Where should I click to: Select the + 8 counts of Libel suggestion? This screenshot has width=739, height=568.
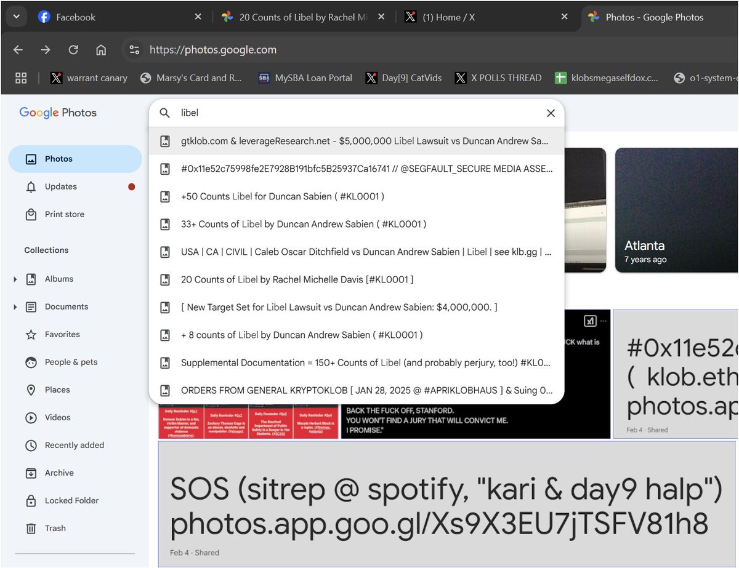357,335
